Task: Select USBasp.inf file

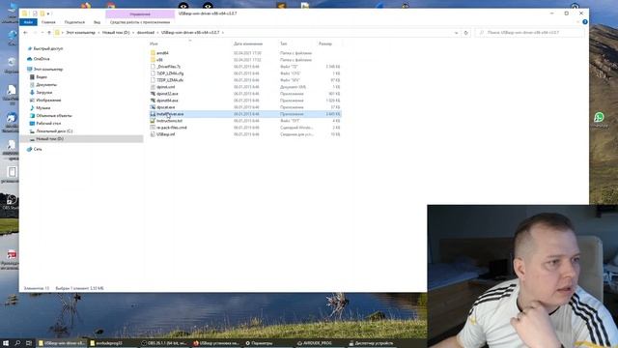Action: 165,134
